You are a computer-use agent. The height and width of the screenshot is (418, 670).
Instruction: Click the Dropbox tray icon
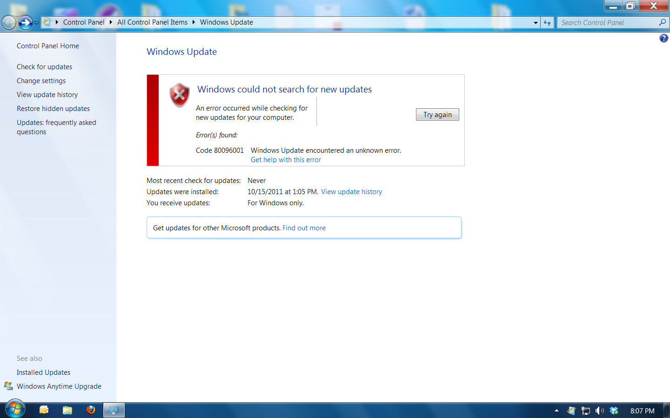[614, 411]
